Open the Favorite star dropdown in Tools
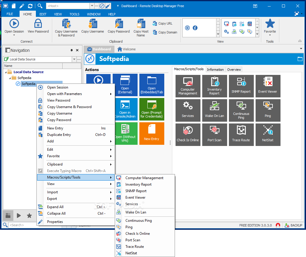This screenshot has width=306, height=257. click(270, 27)
